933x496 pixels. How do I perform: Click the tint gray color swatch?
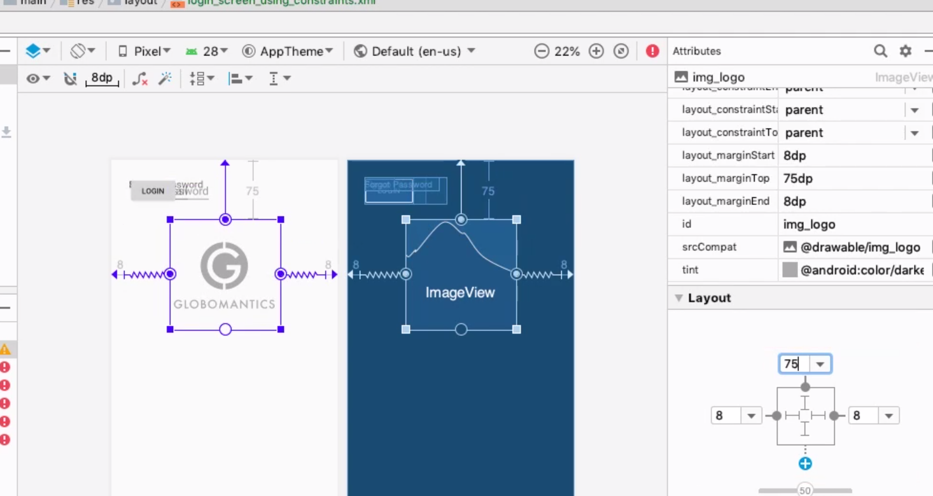coord(790,270)
